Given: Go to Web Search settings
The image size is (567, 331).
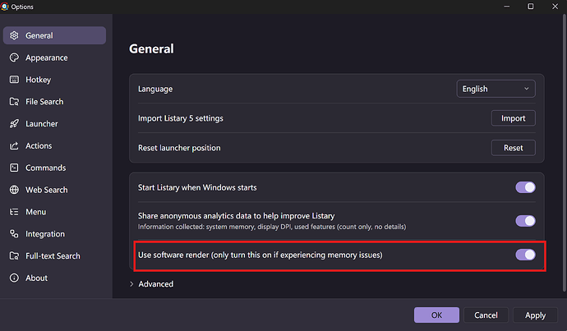Looking at the screenshot, I should pos(46,190).
